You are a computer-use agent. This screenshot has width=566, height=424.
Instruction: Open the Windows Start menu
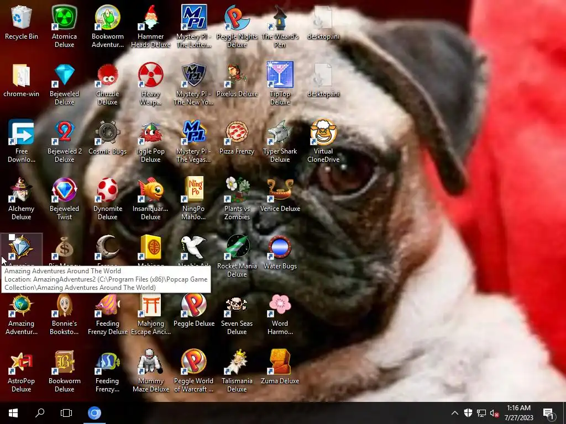(13, 413)
